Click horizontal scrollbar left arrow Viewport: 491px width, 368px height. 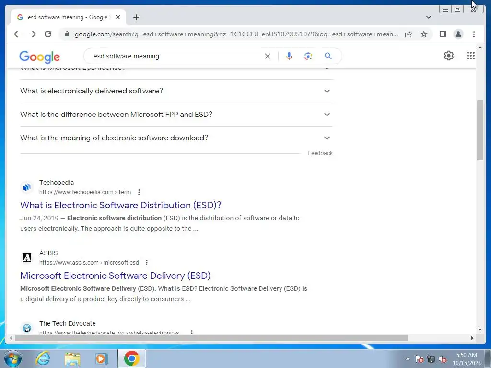click(x=11, y=338)
